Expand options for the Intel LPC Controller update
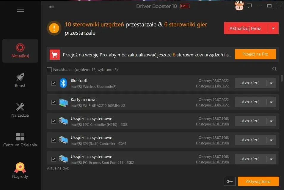The width and height of the screenshot is (284, 190). [x=271, y=121]
